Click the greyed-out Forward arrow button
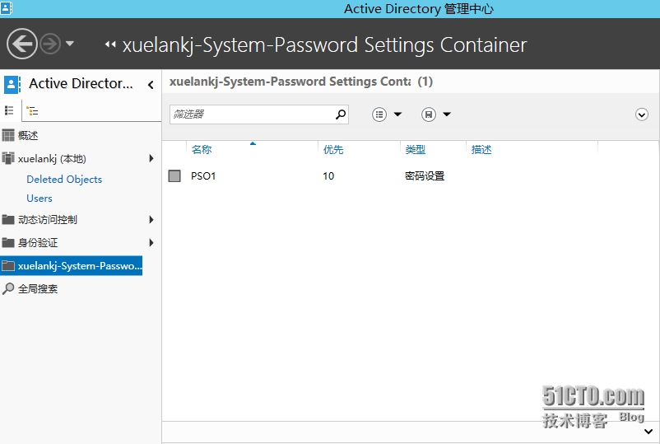The height and width of the screenshot is (444, 660). coord(50,44)
